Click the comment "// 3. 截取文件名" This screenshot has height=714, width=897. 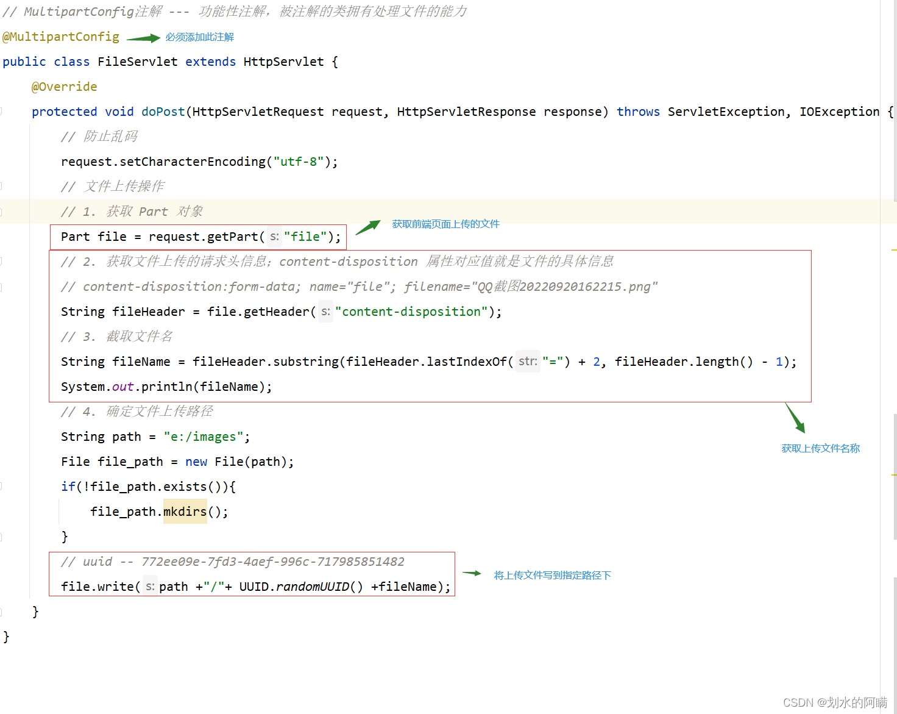pos(117,337)
